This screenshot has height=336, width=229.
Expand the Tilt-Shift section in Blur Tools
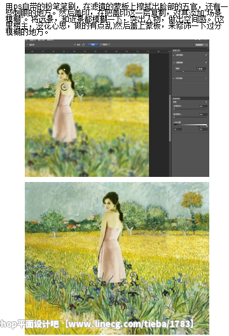pos(174,78)
